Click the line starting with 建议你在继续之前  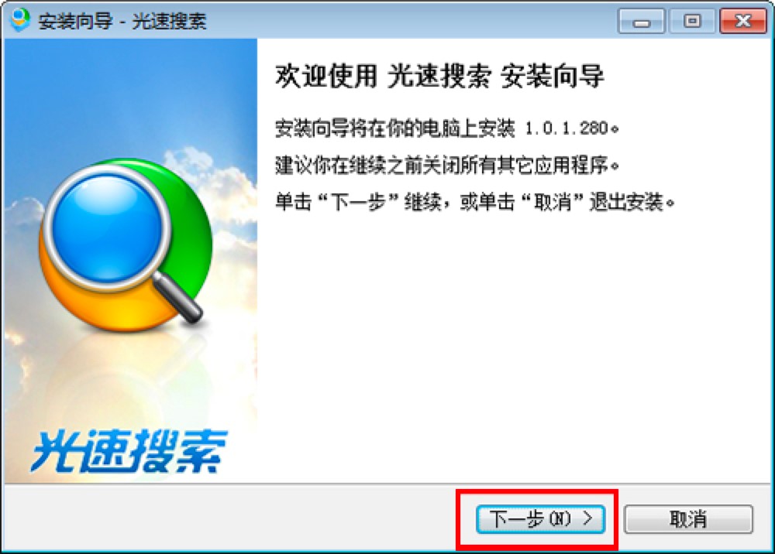tap(447, 165)
